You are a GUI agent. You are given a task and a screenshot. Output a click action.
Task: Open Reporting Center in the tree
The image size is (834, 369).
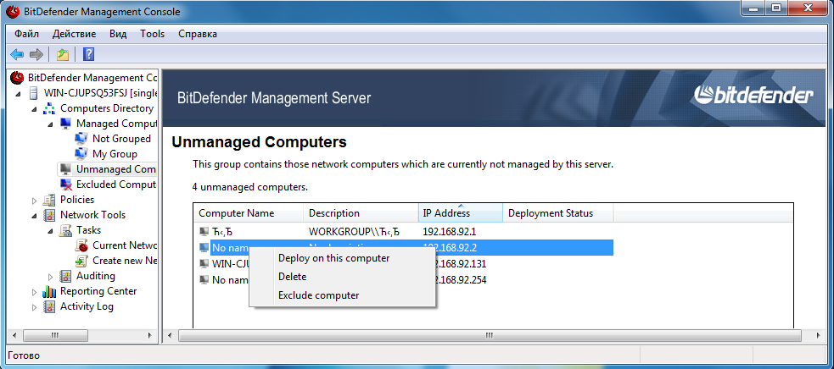click(98, 291)
